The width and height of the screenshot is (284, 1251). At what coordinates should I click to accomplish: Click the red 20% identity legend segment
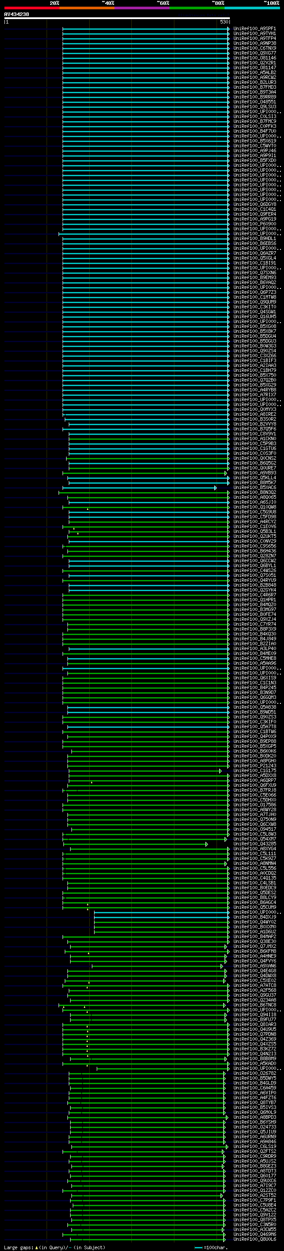32,8
